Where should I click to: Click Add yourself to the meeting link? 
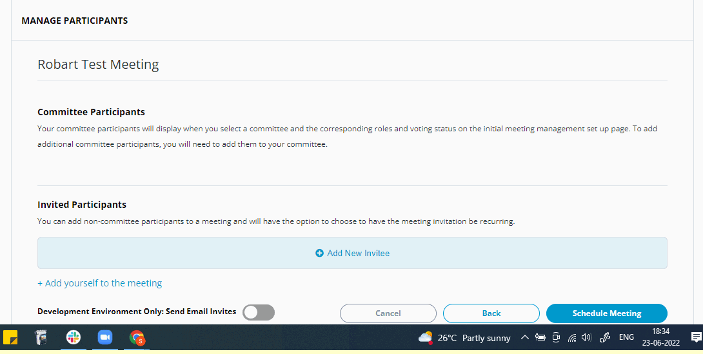(99, 283)
